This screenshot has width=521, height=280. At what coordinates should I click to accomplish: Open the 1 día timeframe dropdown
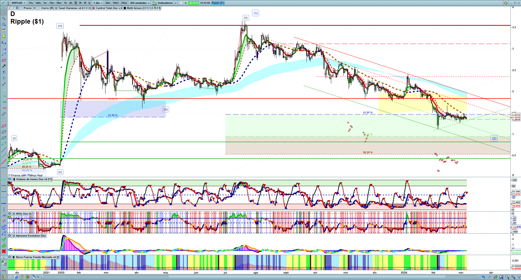[x=98, y=3]
